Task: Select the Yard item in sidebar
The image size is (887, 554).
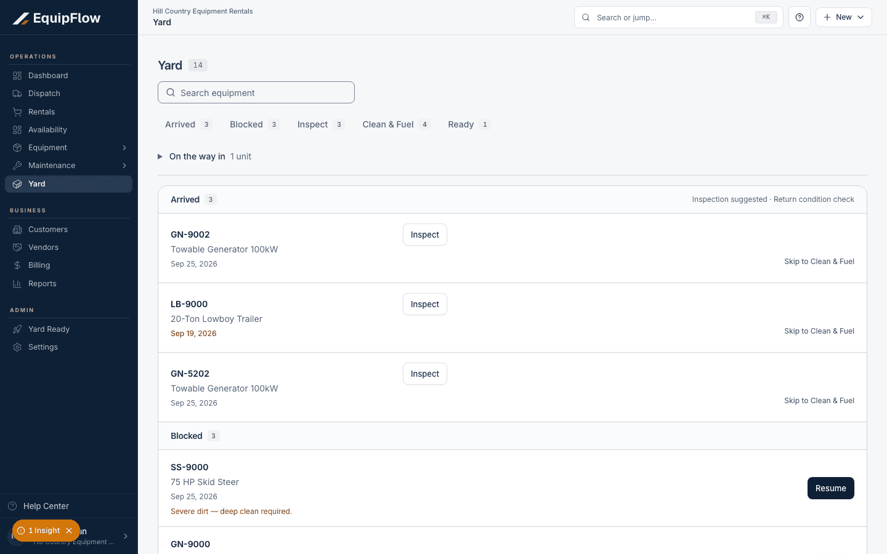Action: 68,184
